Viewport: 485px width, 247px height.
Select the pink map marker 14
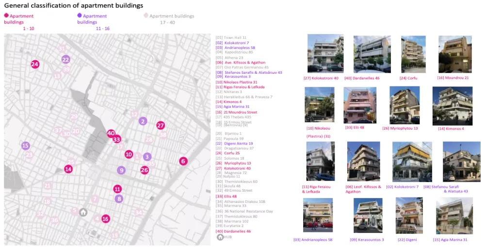click(x=68, y=169)
